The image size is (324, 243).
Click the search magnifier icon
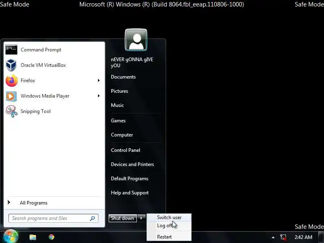(93, 218)
